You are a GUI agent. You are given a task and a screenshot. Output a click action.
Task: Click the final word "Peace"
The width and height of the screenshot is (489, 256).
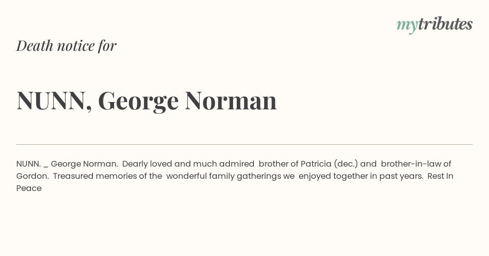29,188
